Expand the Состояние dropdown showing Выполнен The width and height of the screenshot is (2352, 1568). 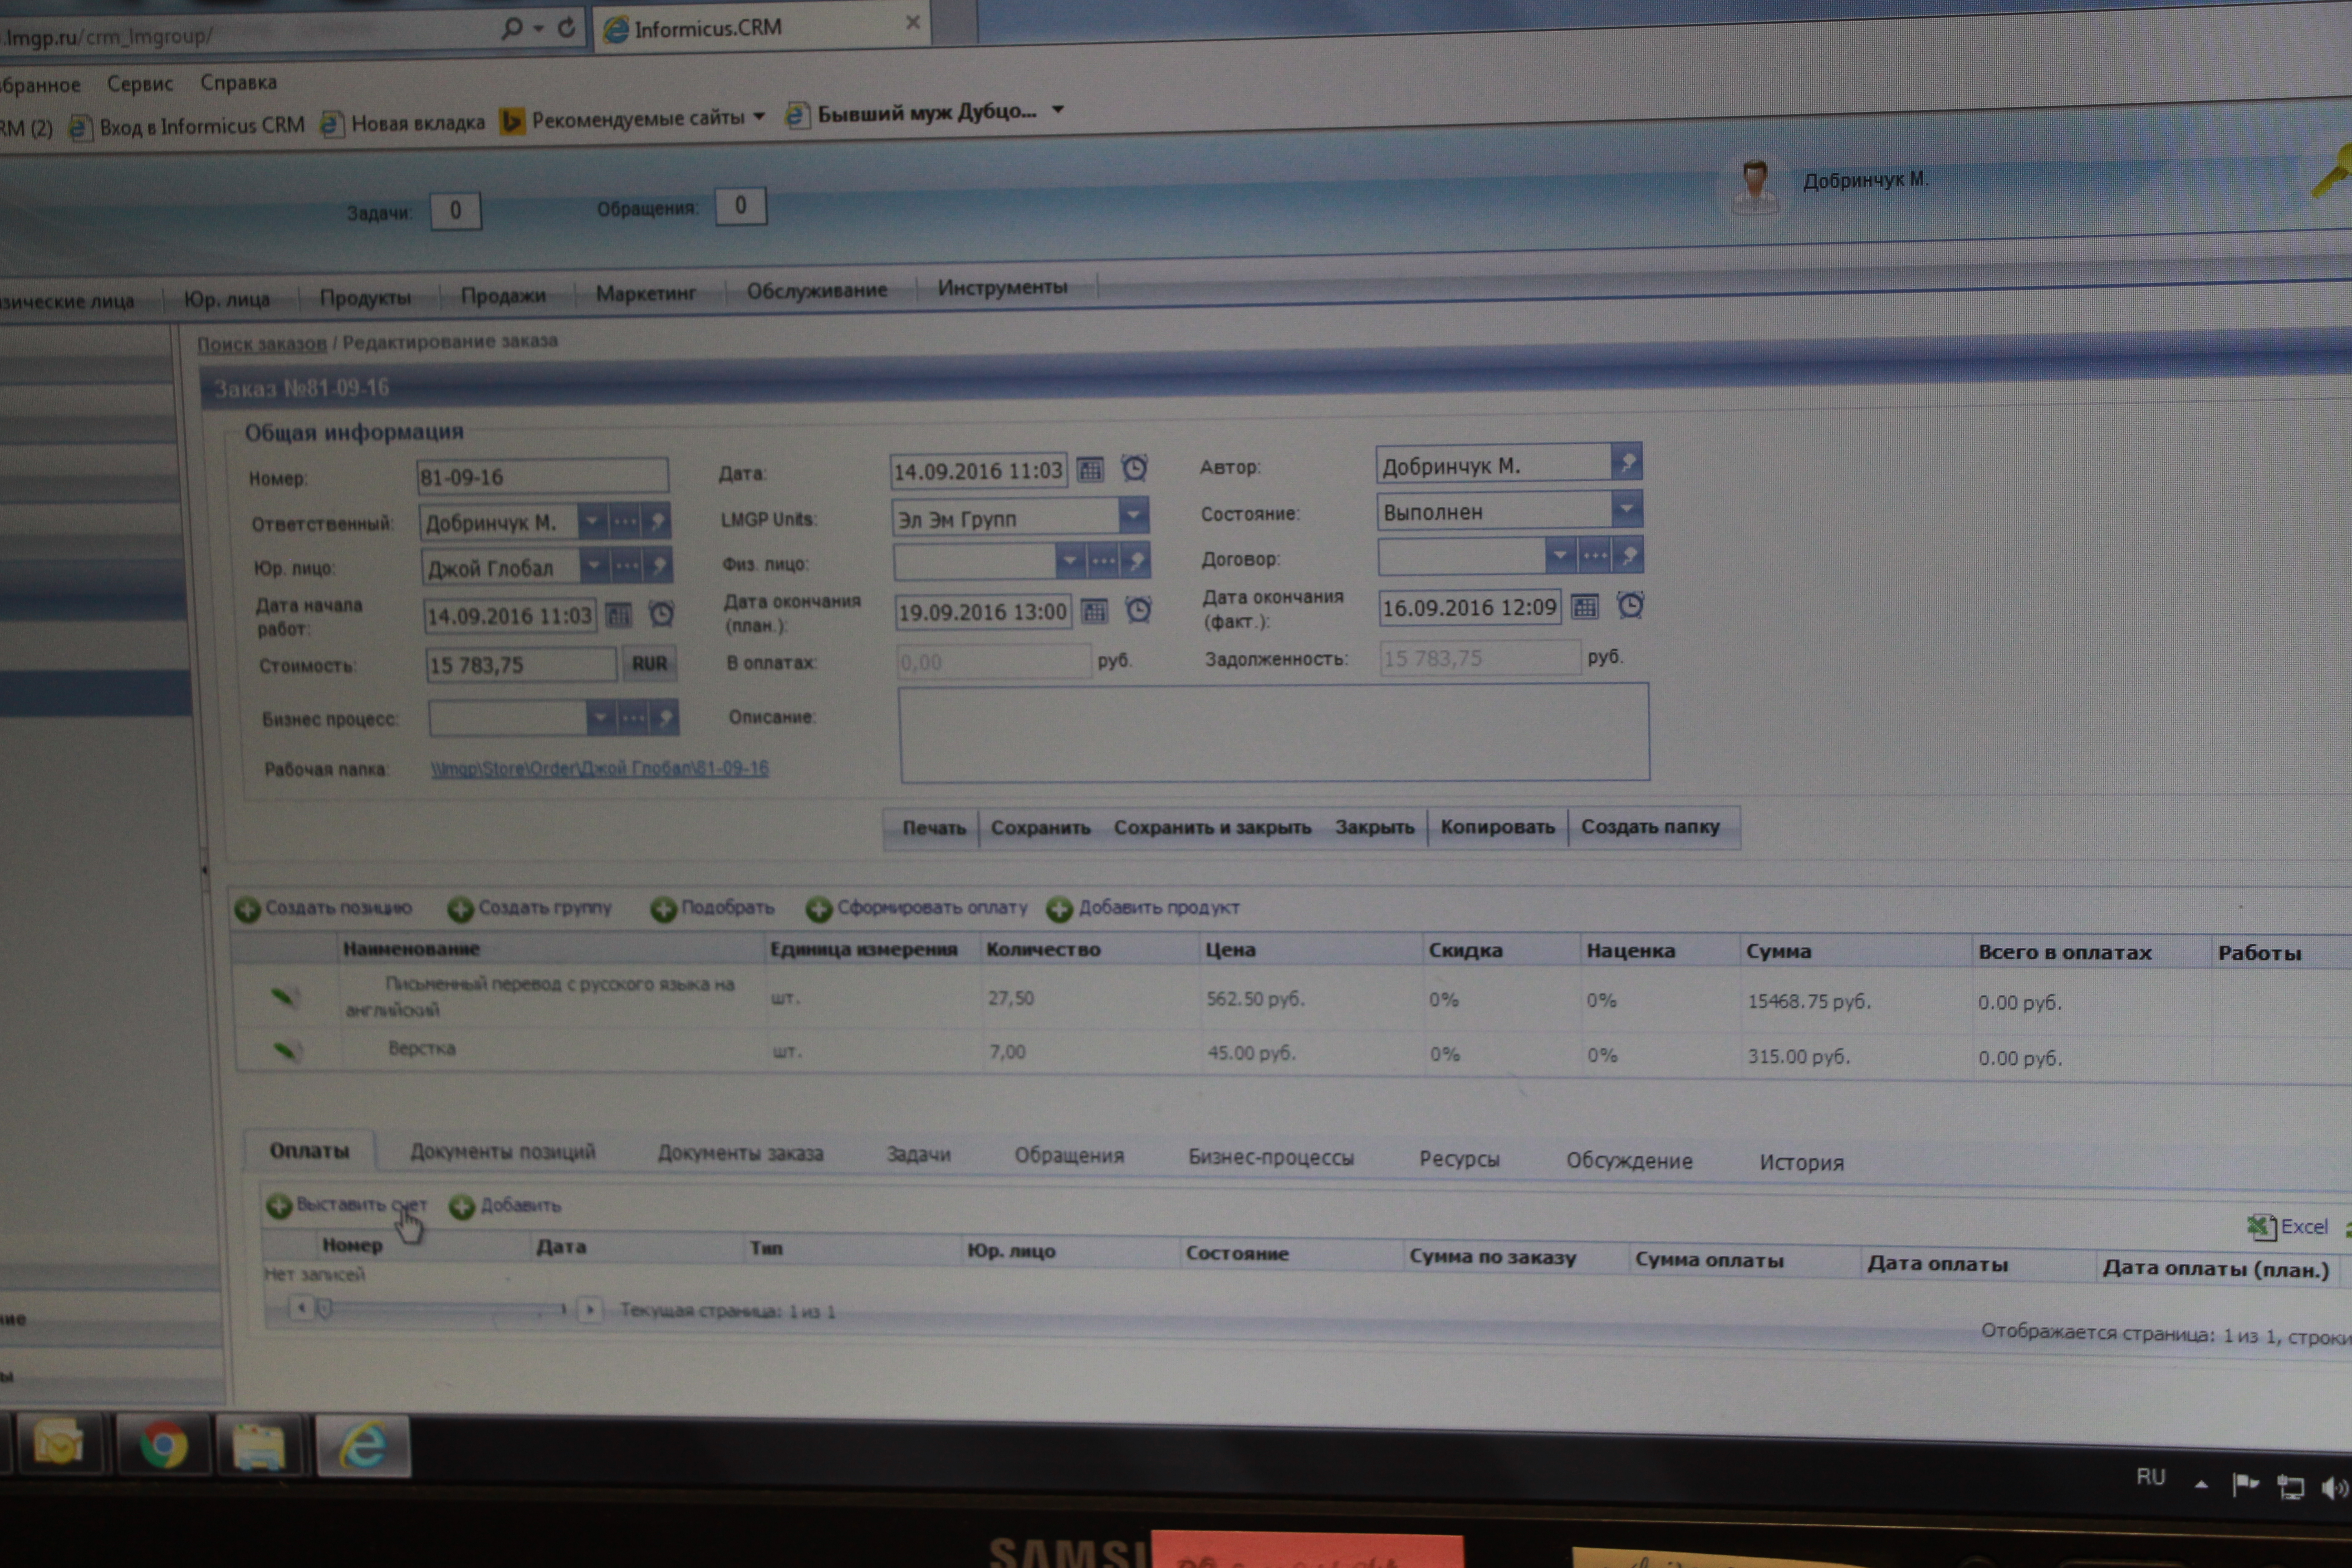point(1627,510)
